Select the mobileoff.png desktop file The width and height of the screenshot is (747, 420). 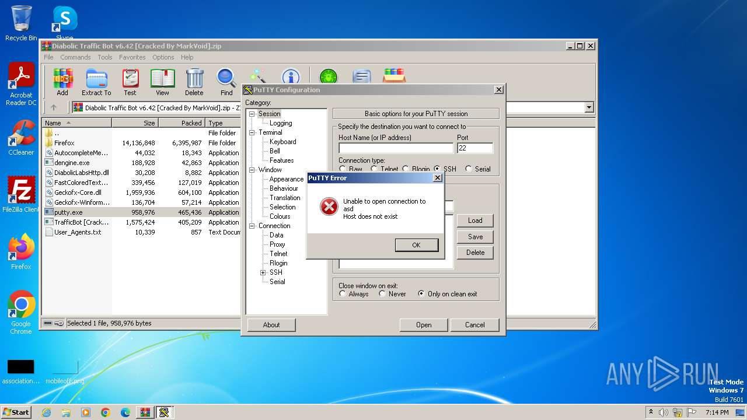(x=65, y=372)
